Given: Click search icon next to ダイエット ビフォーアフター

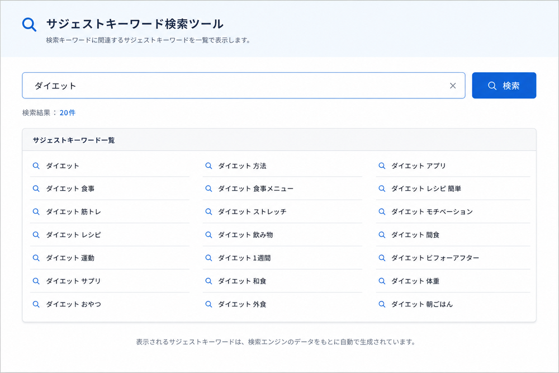Looking at the screenshot, I should 382,258.
